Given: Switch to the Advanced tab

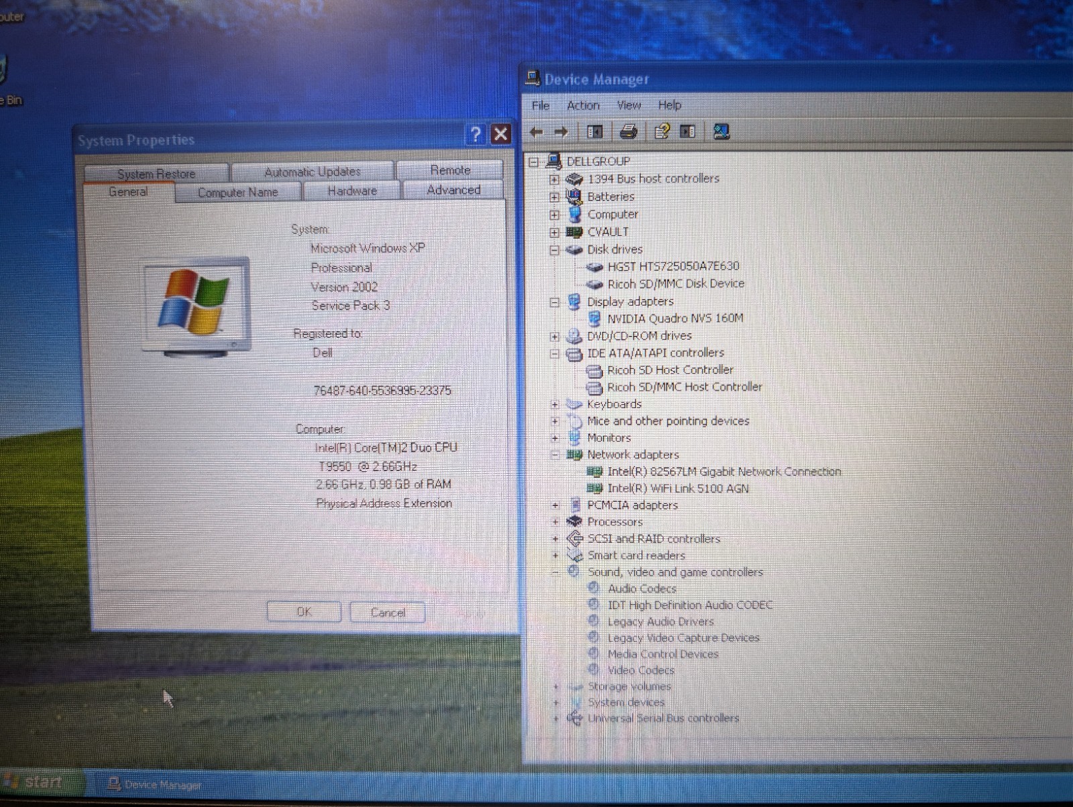Looking at the screenshot, I should click(x=453, y=190).
